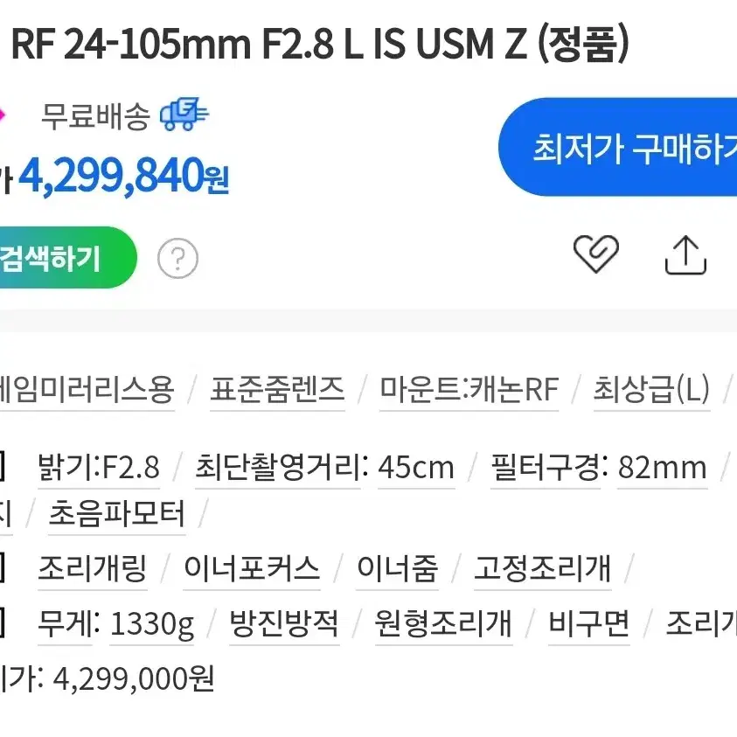Open the 표준줌렌즈 spec link

coord(277,390)
